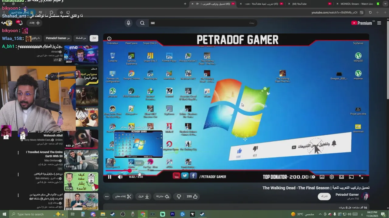This screenshot has width=389, height=218.
Task: Open the player settings gear
Action: pos(332,177)
